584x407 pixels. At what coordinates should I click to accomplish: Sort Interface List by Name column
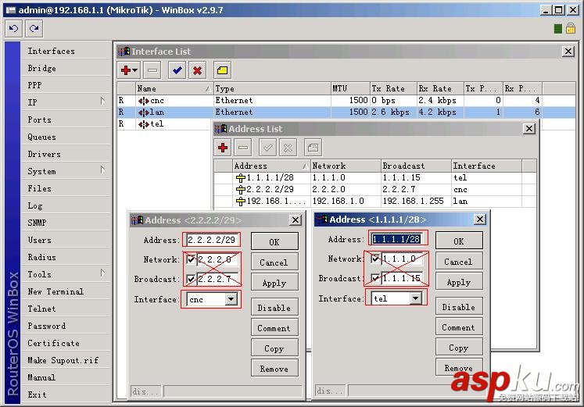point(174,88)
